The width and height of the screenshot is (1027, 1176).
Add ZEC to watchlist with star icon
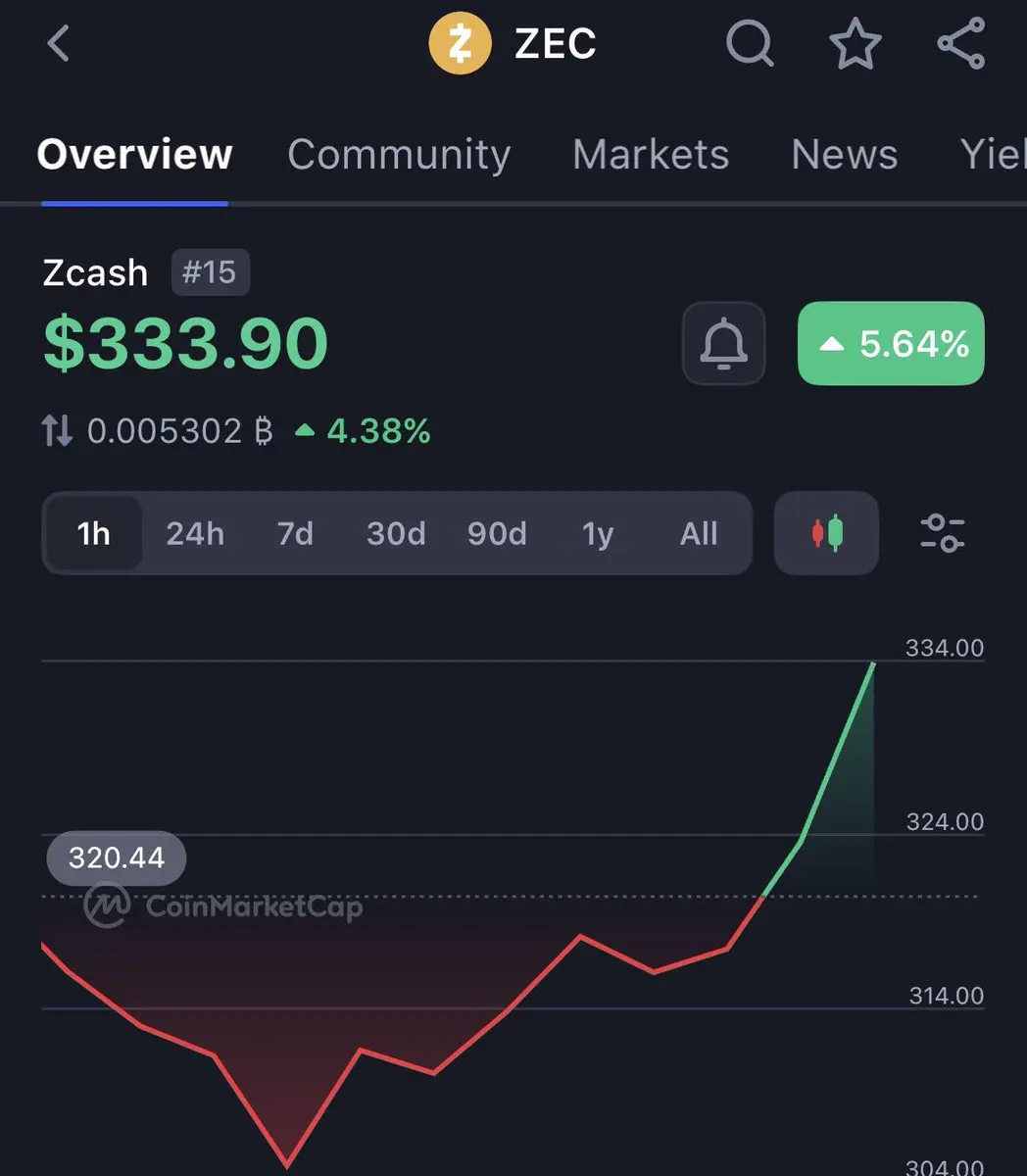(856, 44)
